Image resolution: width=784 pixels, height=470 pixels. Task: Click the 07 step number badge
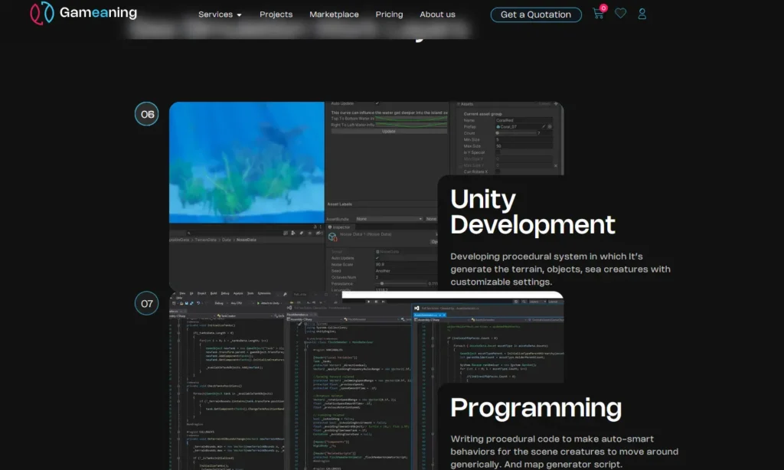pos(146,303)
